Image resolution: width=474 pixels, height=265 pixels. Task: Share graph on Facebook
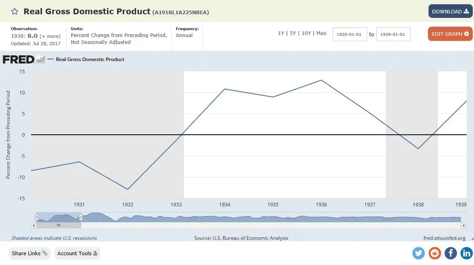tap(450, 253)
